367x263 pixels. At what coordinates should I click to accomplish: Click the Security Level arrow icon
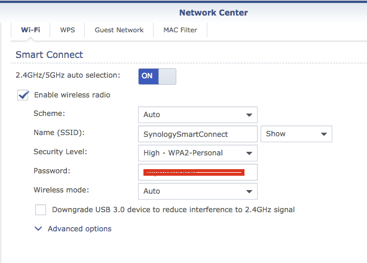pos(249,153)
